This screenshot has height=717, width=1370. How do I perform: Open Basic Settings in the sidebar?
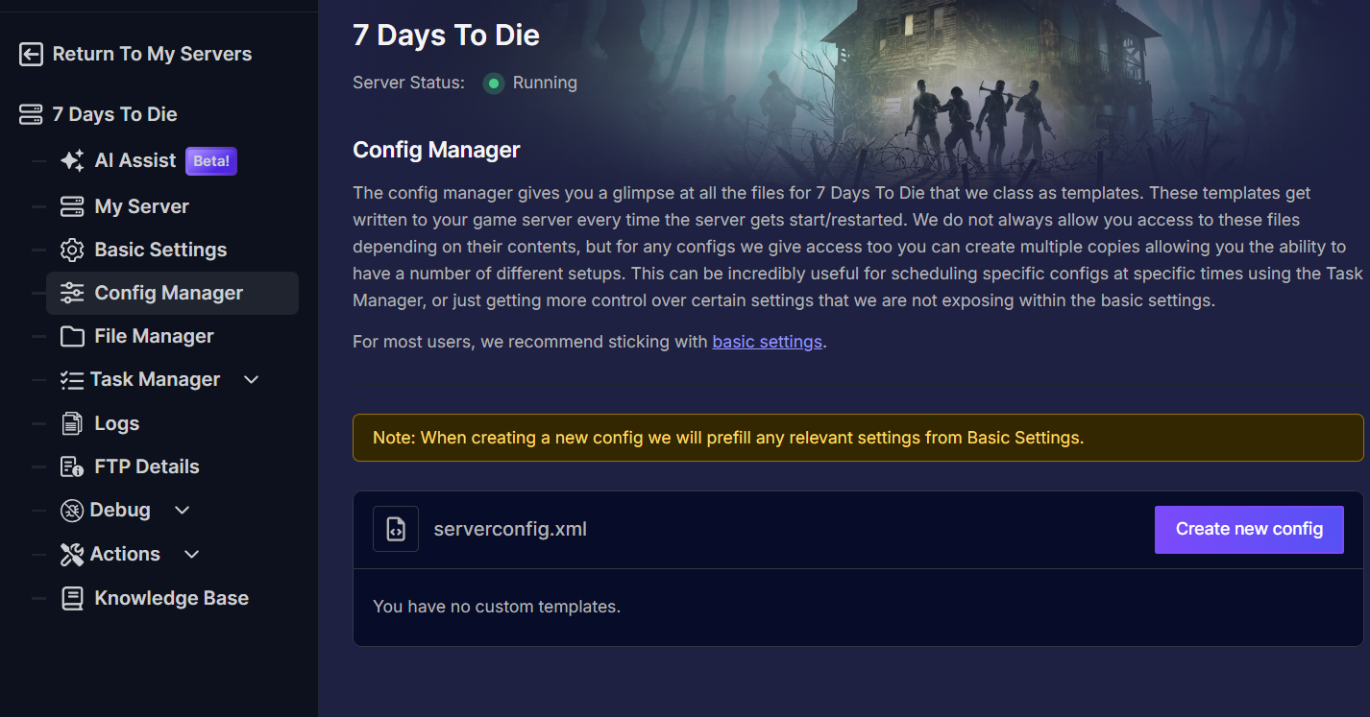pyautogui.click(x=160, y=250)
